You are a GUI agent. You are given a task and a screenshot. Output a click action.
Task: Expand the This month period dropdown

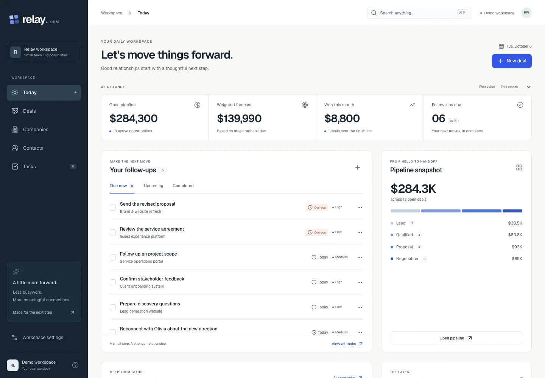pos(515,87)
